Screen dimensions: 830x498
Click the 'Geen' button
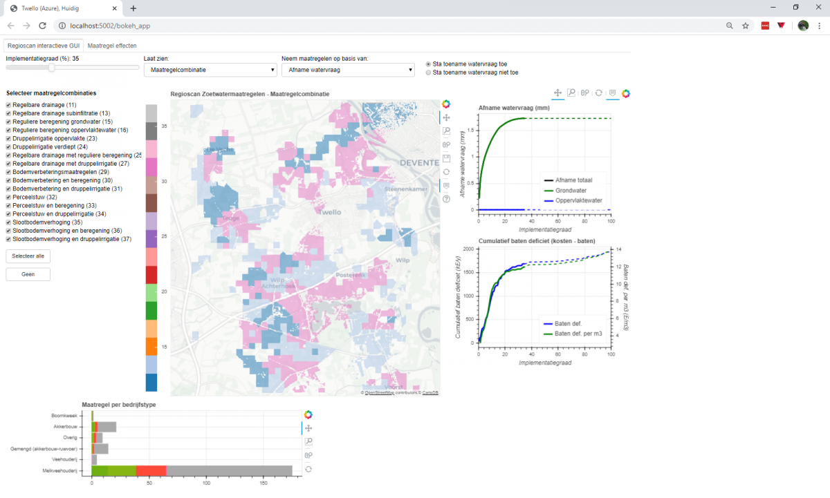(28, 274)
